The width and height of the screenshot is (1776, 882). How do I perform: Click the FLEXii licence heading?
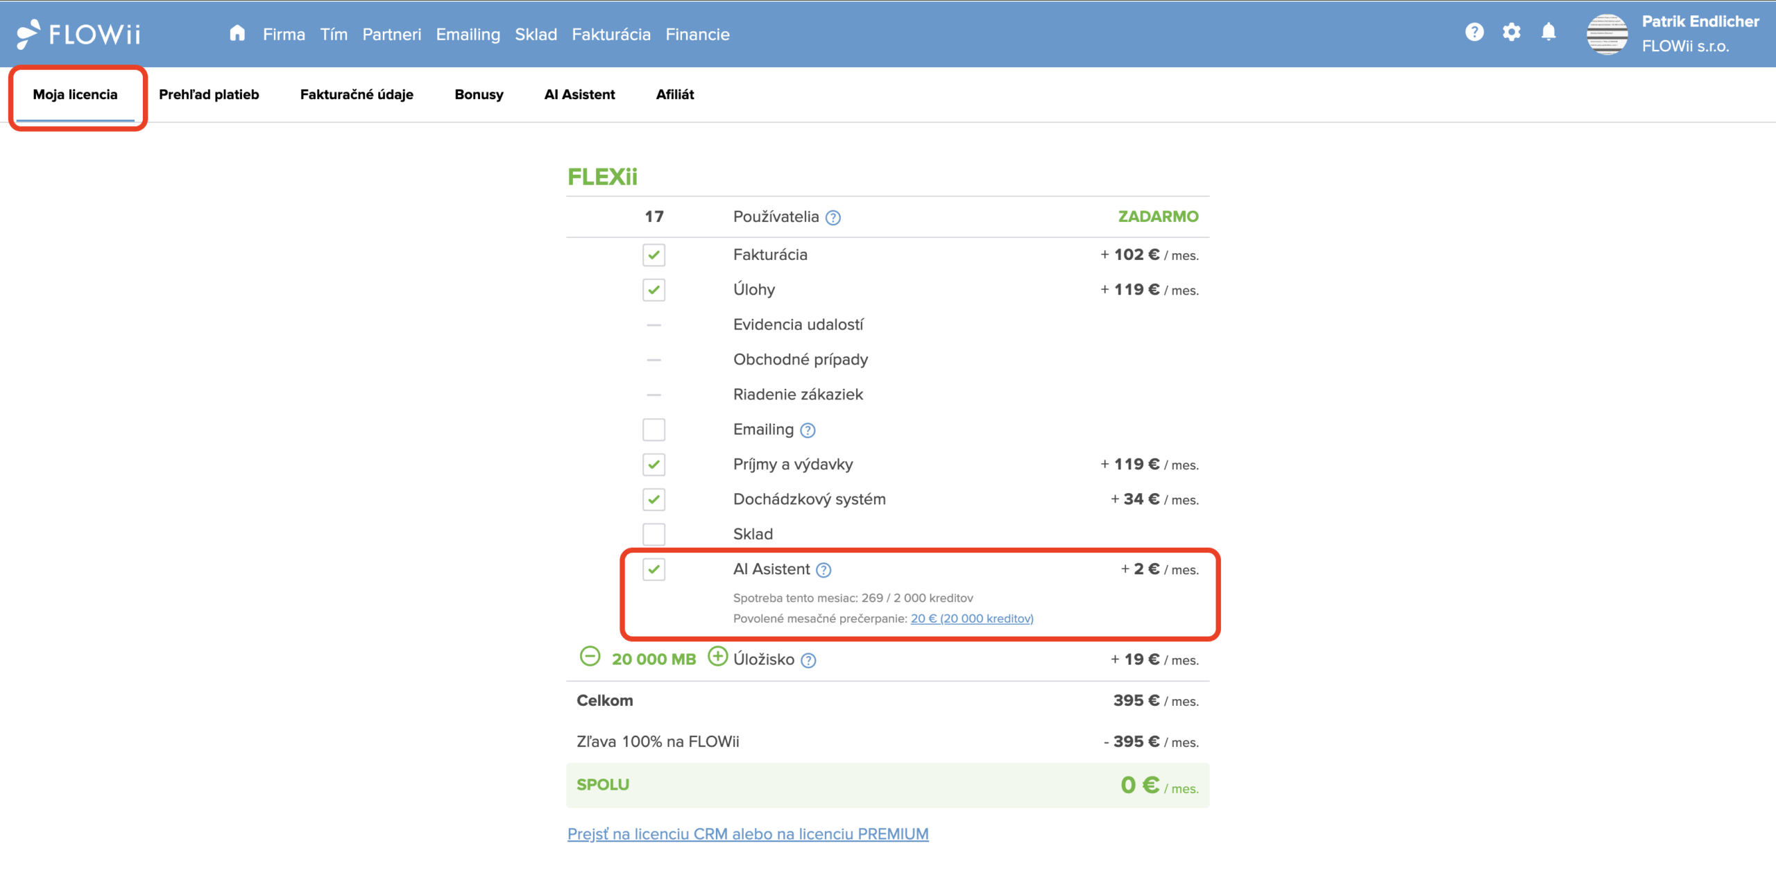(602, 177)
